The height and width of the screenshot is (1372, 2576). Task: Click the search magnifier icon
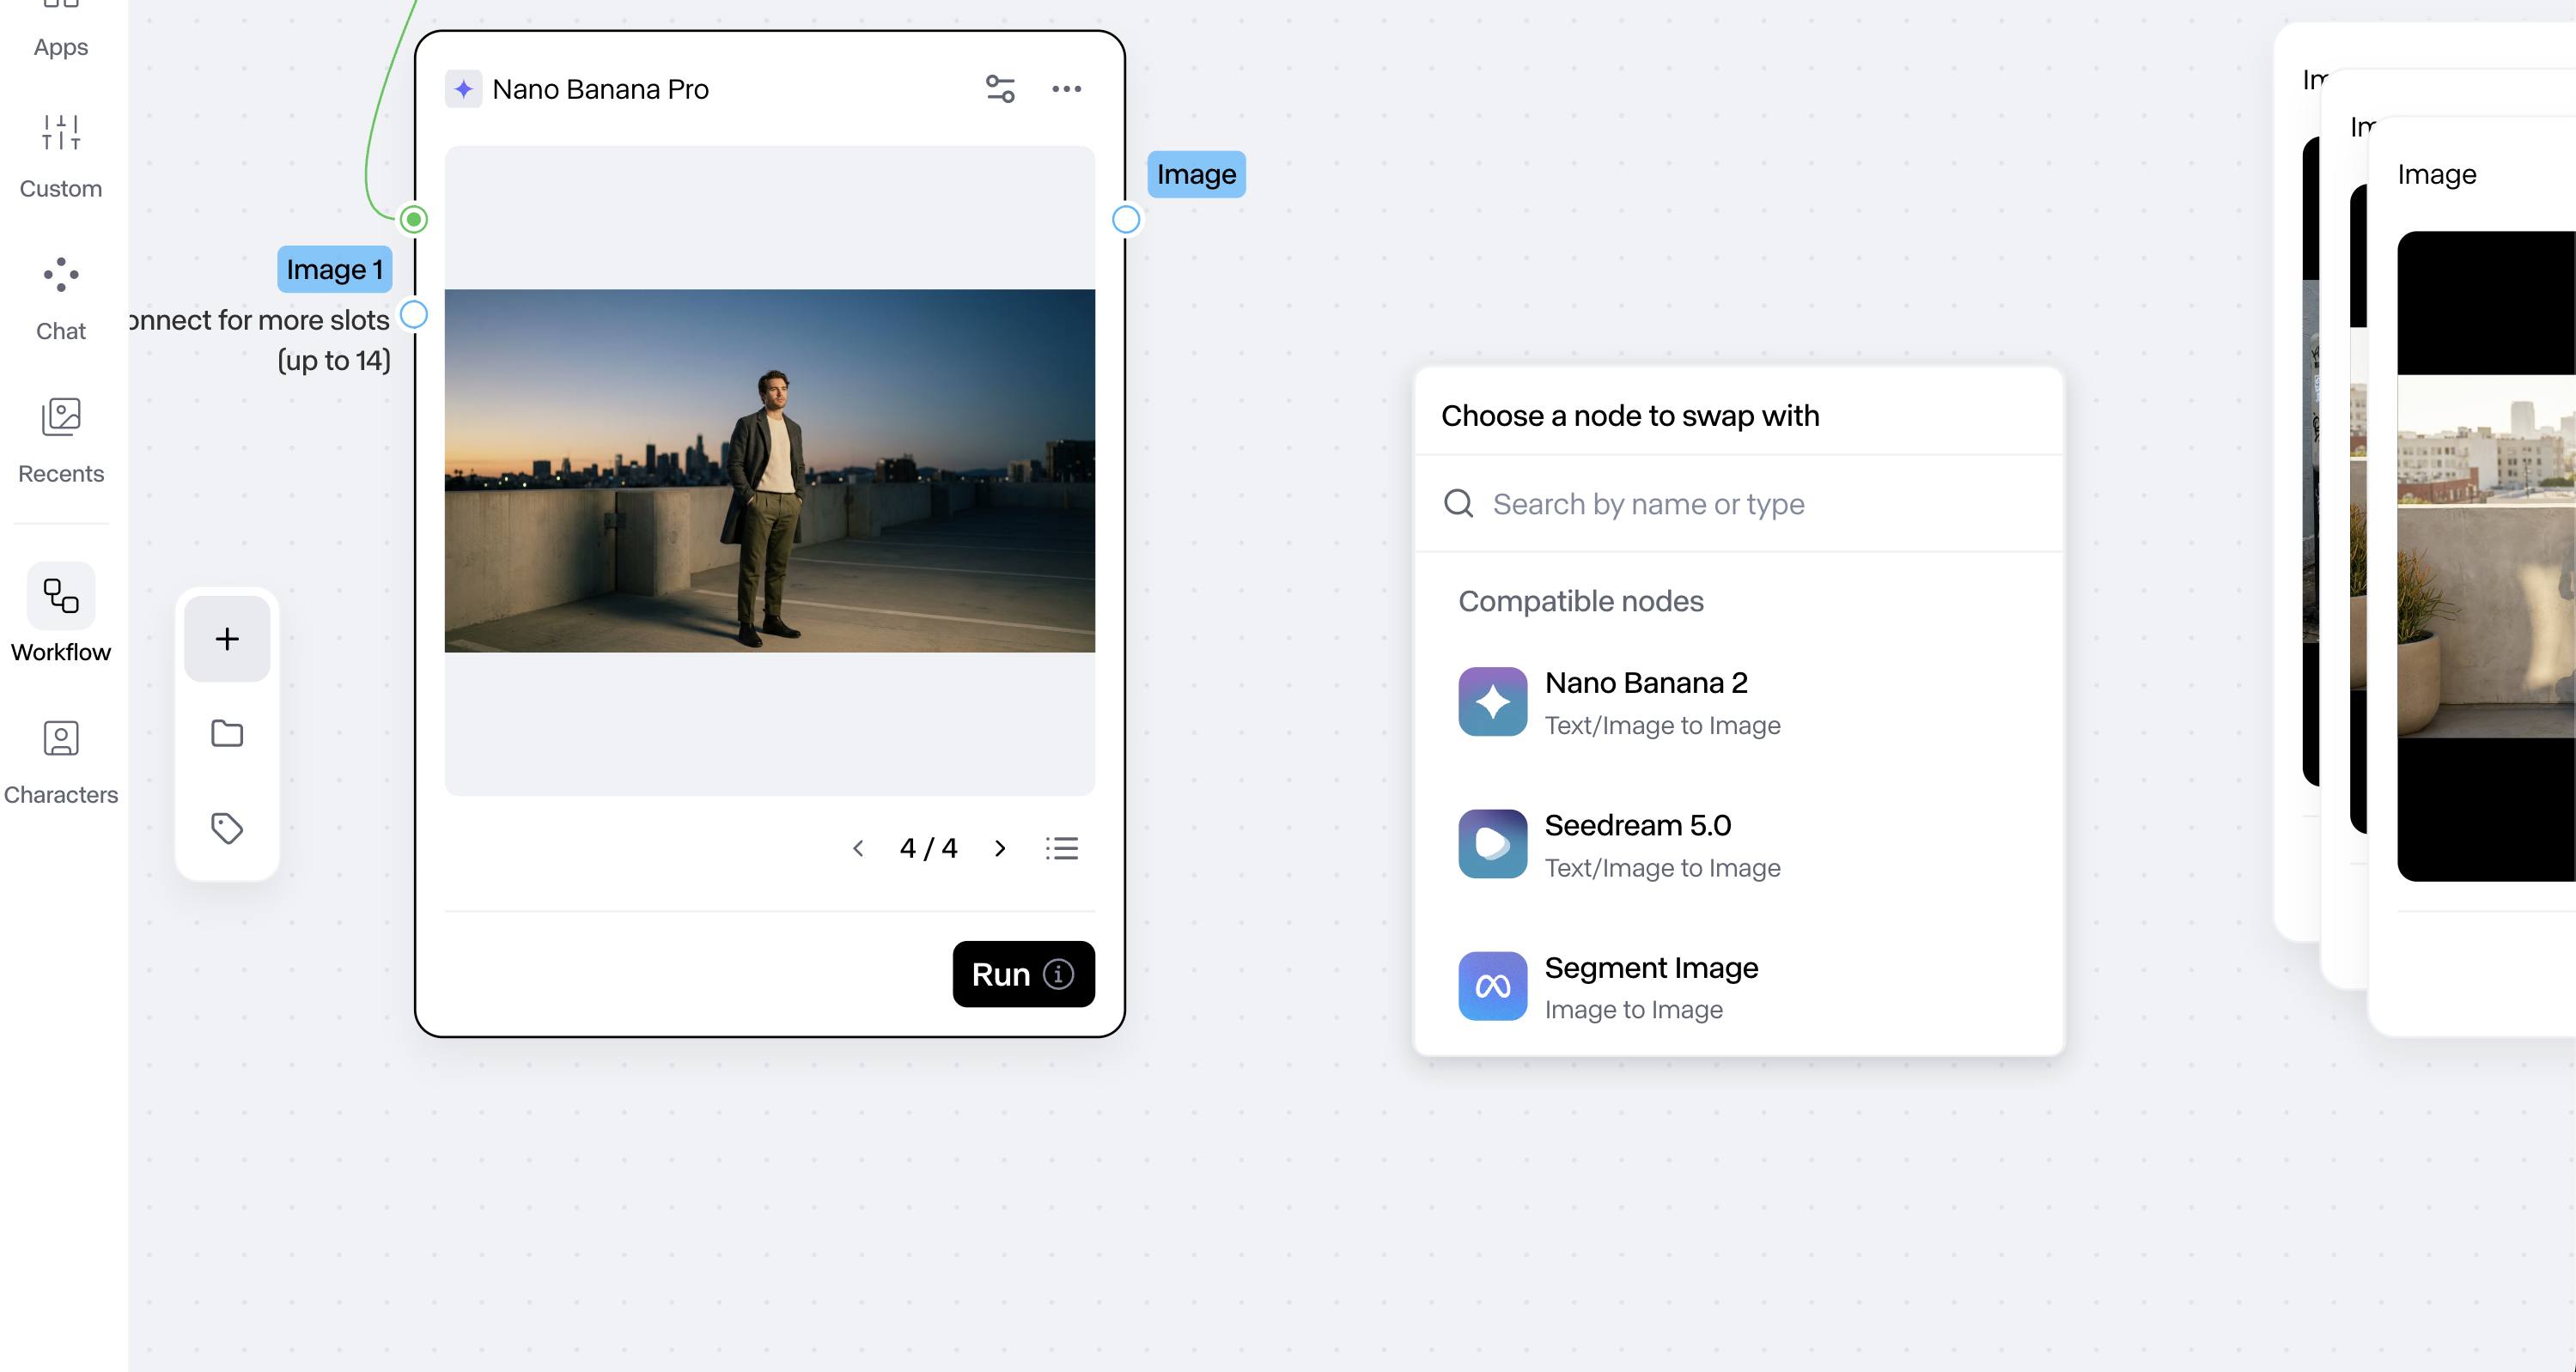click(1459, 502)
